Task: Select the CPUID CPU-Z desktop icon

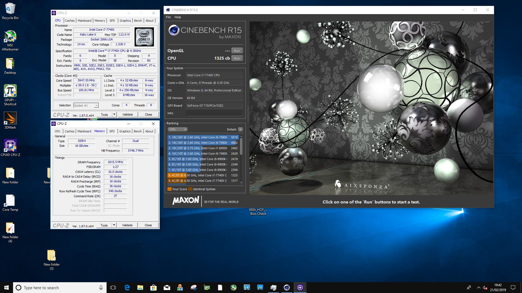Action: (10, 148)
